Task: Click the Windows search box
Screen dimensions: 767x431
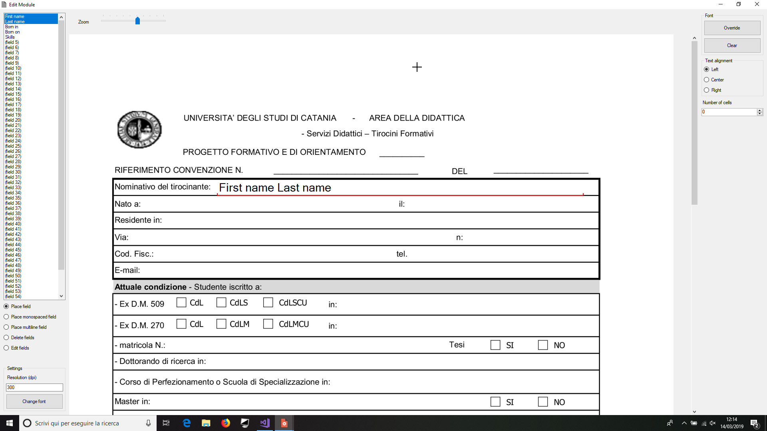Action: (x=88, y=423)
